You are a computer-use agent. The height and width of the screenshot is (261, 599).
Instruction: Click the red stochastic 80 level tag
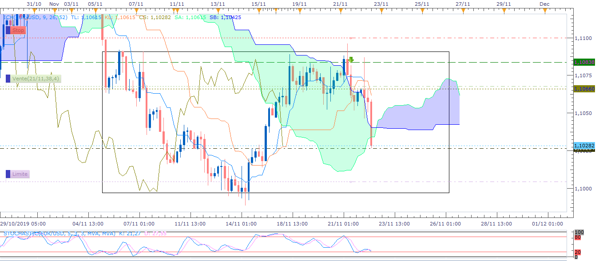click(x=578, y=237)
